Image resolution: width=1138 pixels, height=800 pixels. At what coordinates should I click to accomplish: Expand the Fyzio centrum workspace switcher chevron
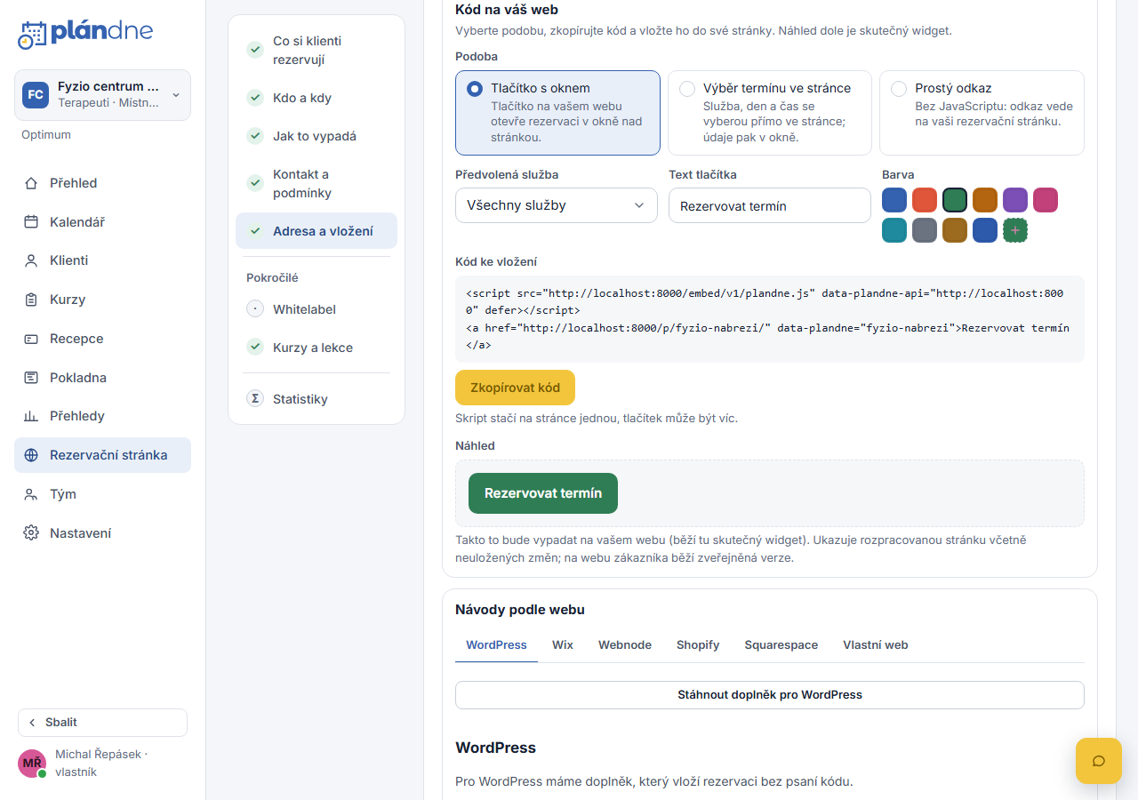(175, 95)
